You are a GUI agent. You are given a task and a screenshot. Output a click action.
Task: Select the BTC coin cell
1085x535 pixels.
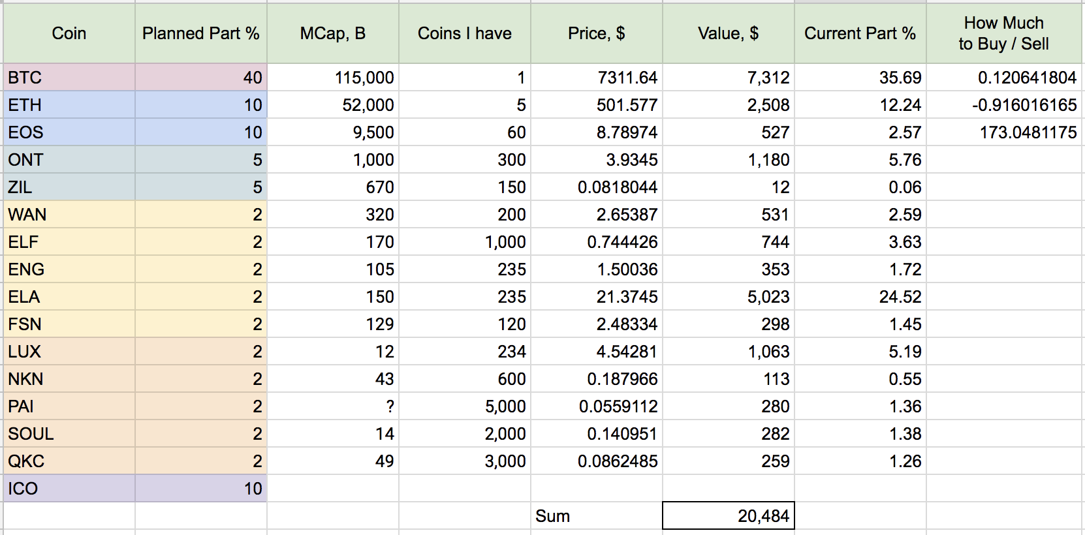click(69, 78)
